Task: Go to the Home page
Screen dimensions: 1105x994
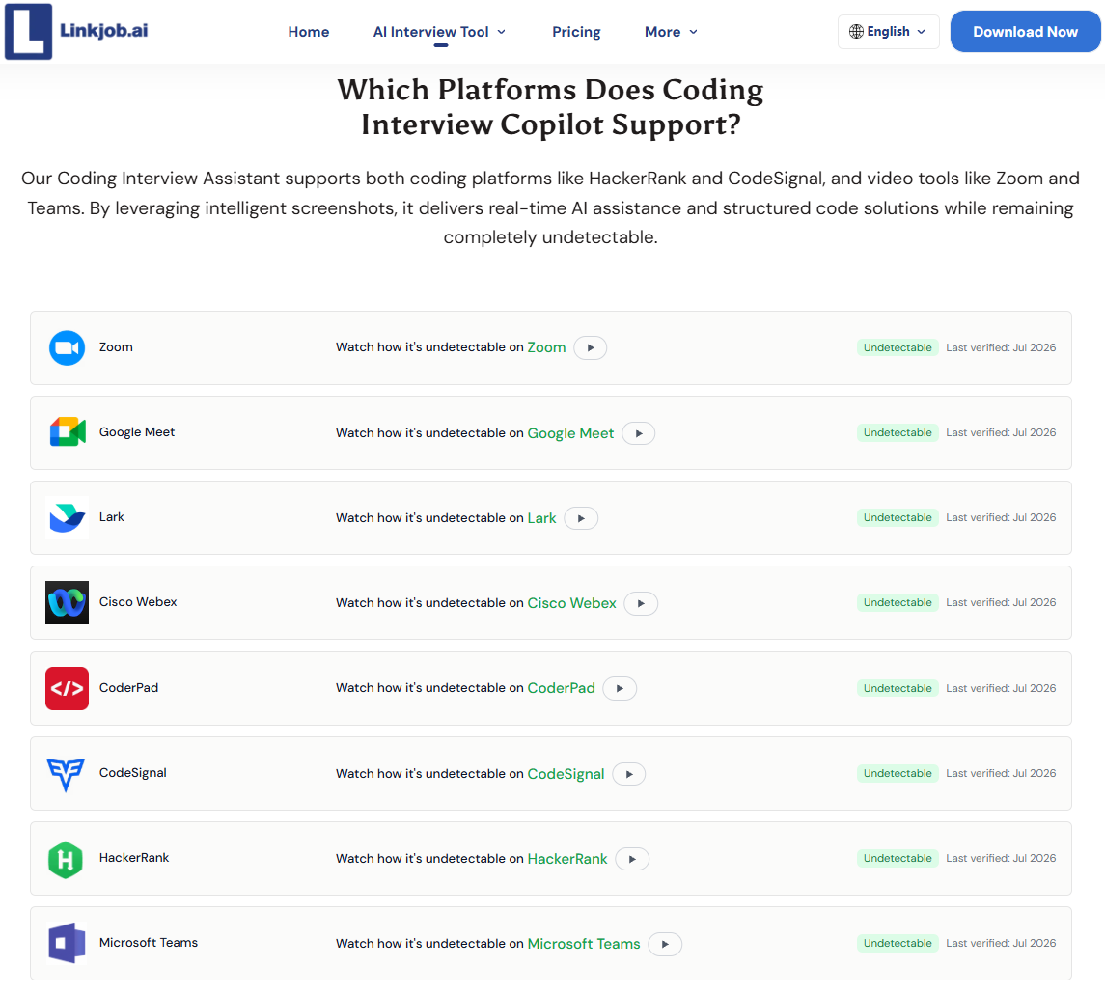Action: (309, 32)
